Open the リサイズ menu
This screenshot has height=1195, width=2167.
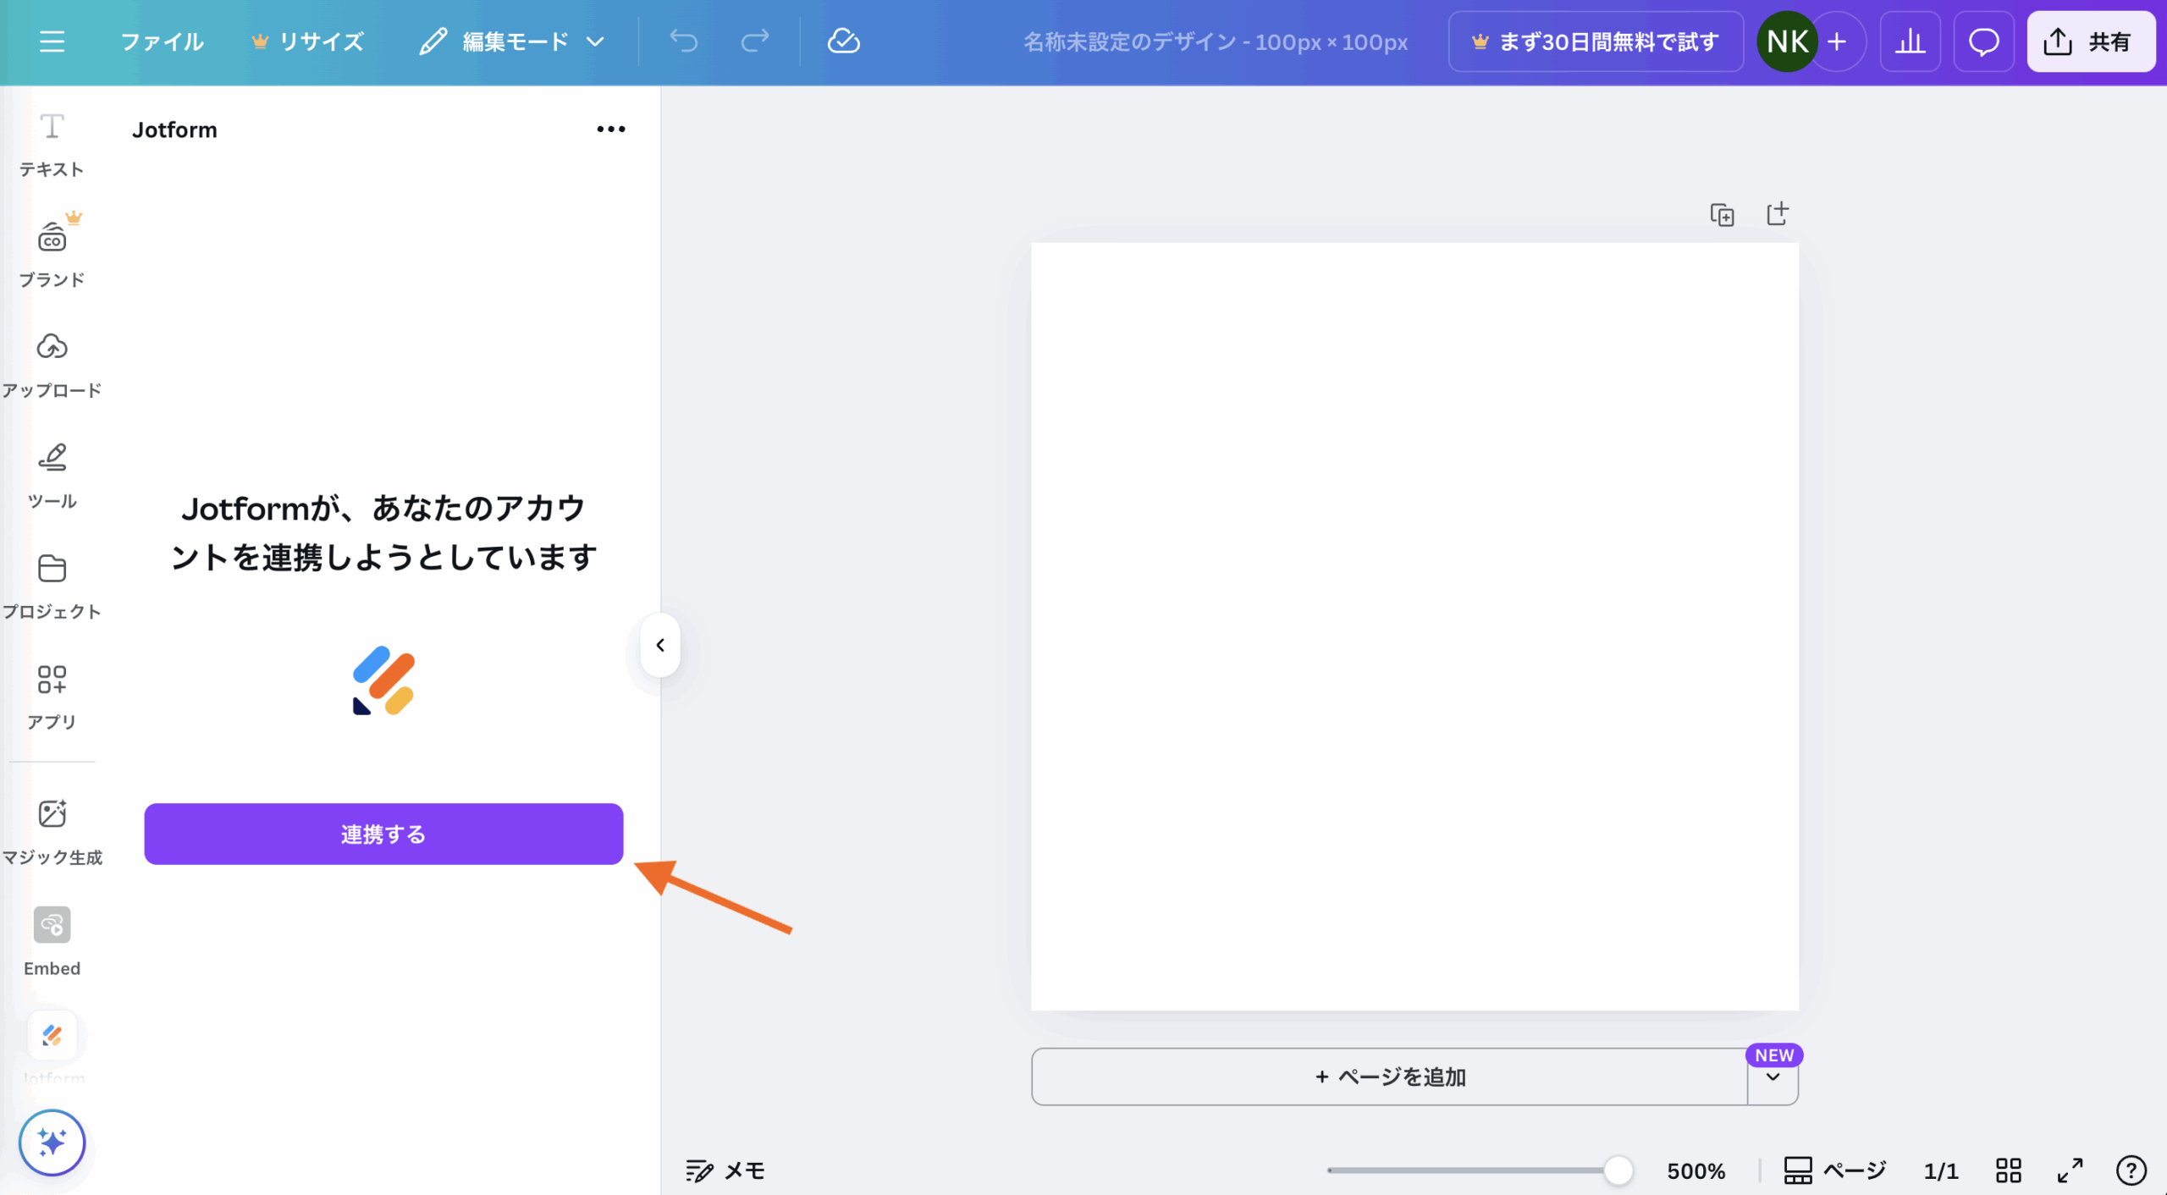[x=308, y=41]
